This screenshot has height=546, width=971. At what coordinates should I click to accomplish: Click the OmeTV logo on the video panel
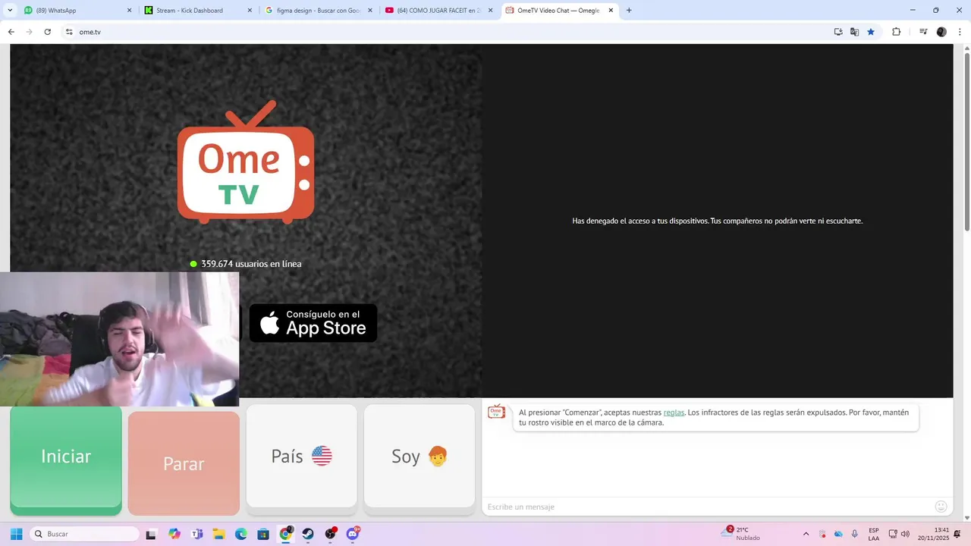point(246,162)
